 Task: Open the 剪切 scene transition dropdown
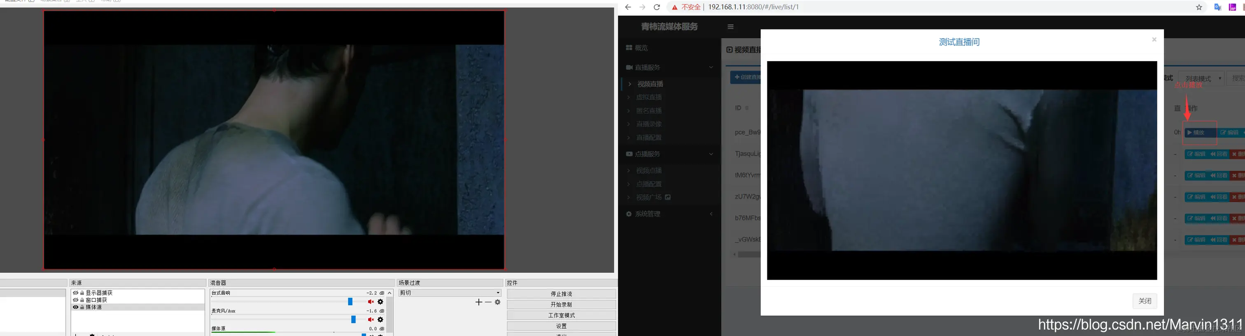click(x=450, y=293)
